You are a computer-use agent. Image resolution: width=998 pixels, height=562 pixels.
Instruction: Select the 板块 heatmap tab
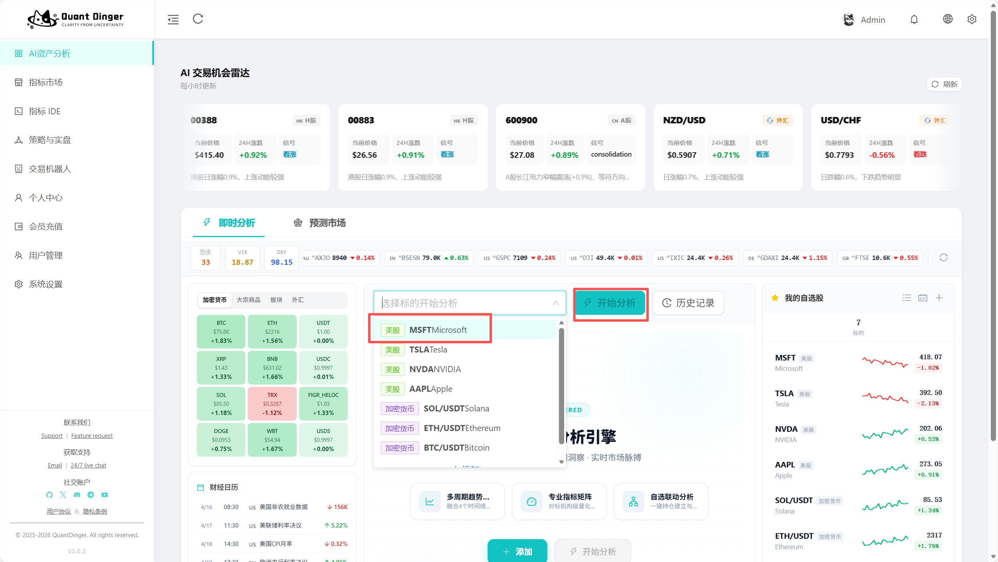pyautogui.click(x=276, y=300)
